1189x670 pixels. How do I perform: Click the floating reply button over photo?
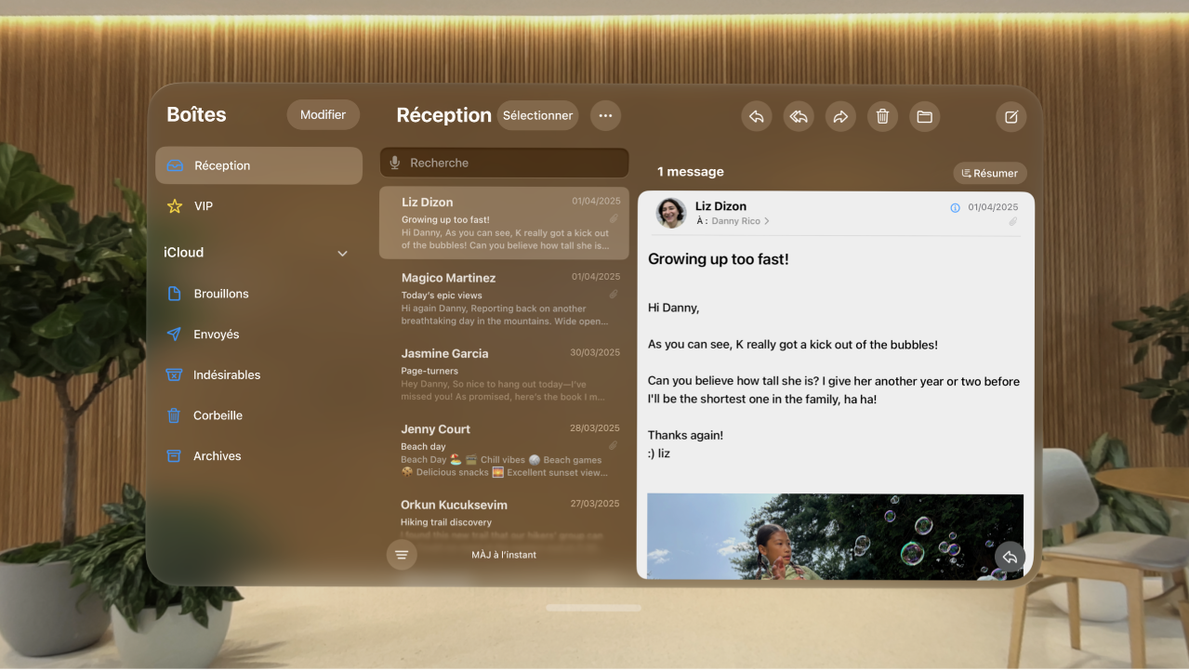[1010, 557]
